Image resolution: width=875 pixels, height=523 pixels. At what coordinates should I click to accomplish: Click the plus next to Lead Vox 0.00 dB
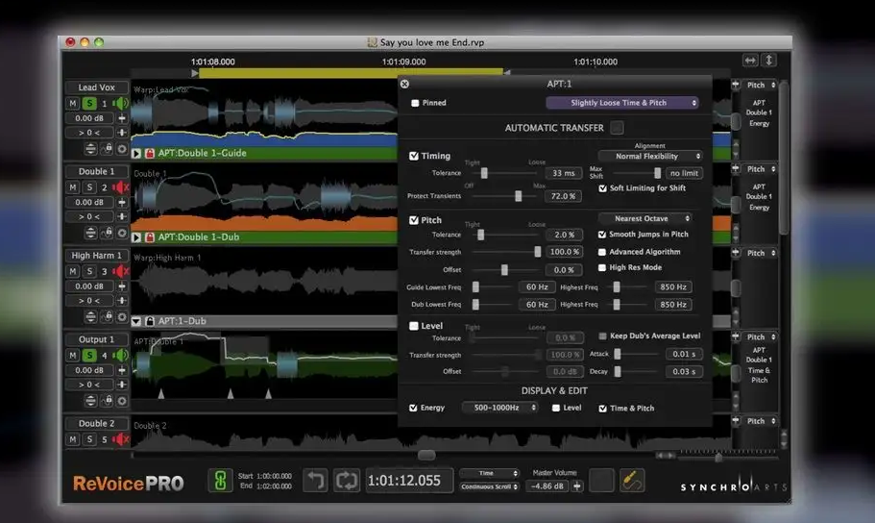pyautogui.click(x=122, y=118)
